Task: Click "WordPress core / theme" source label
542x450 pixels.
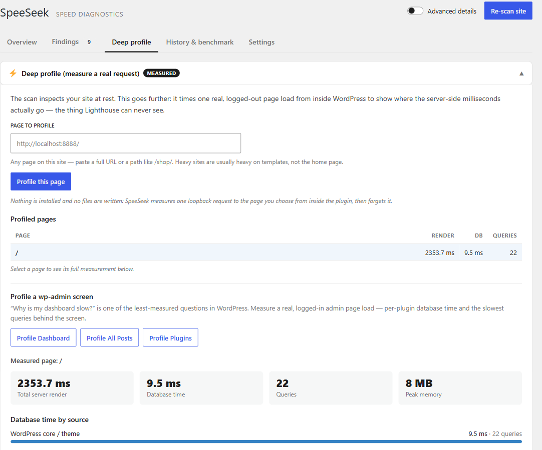Action: (x=45, y=434)
